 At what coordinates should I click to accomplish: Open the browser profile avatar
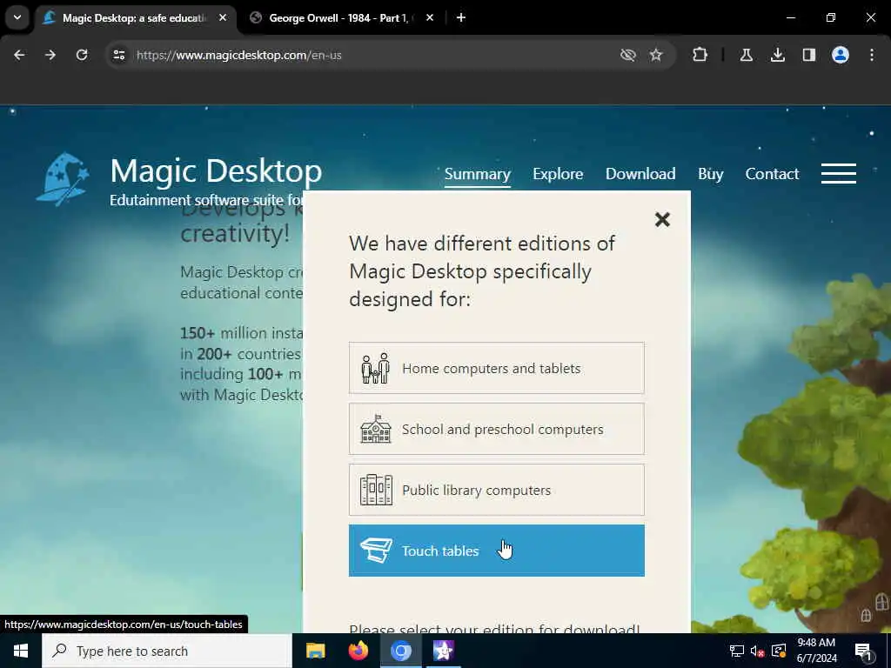840,55
